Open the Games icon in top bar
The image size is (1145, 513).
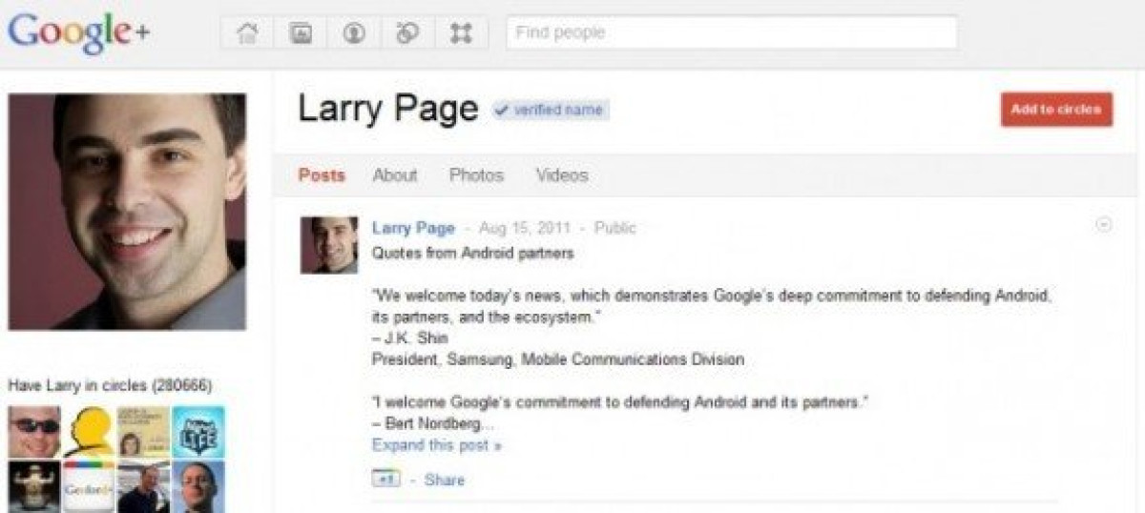pyautogui.click(x=462, y=33)
